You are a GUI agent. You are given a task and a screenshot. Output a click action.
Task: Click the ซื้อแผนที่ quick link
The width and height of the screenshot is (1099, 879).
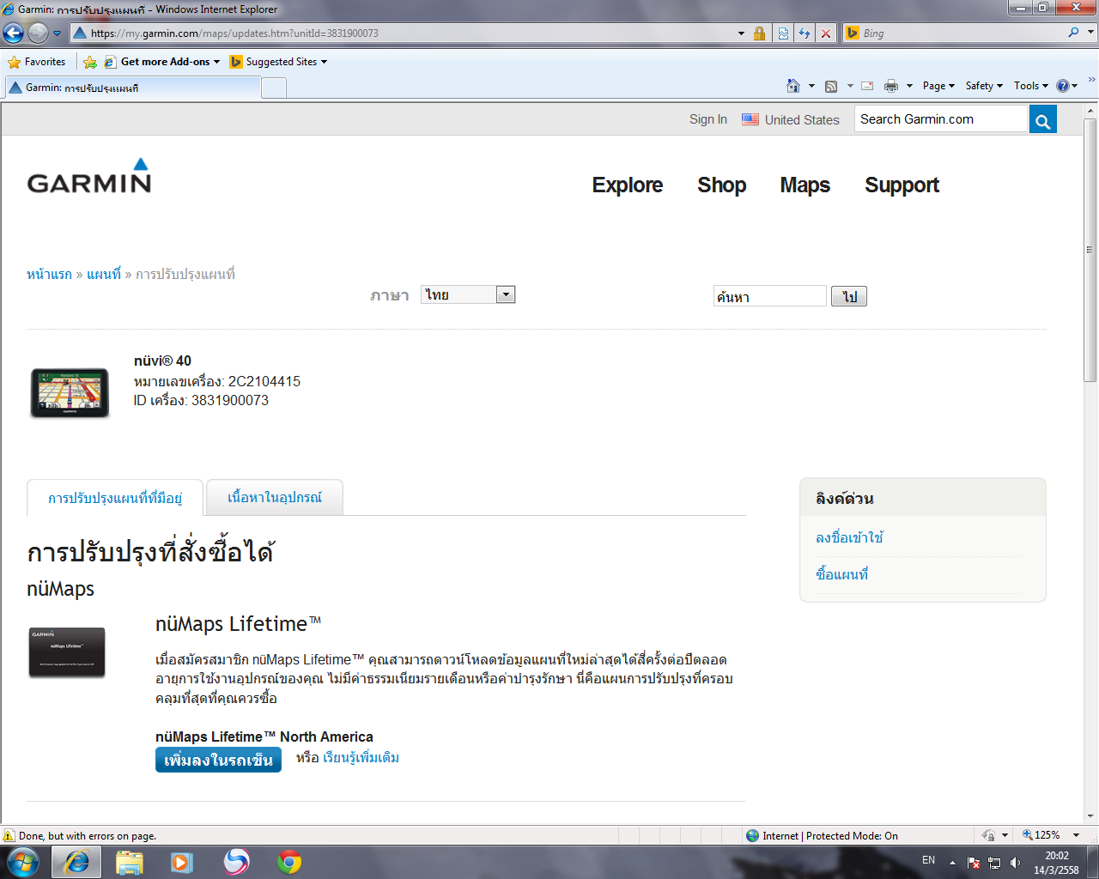pyautogui.click(x=842, y=574)
